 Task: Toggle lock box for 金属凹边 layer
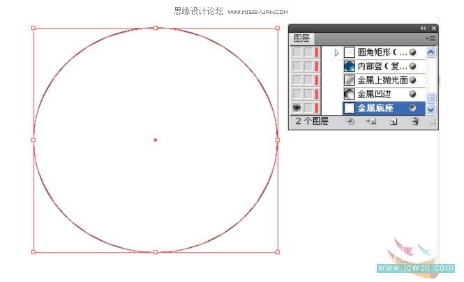click(x=308, y=94)
